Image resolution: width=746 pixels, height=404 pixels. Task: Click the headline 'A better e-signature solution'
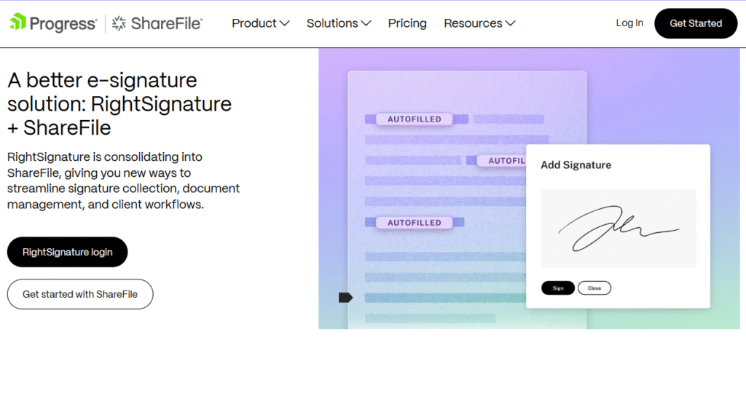[119, 104]
